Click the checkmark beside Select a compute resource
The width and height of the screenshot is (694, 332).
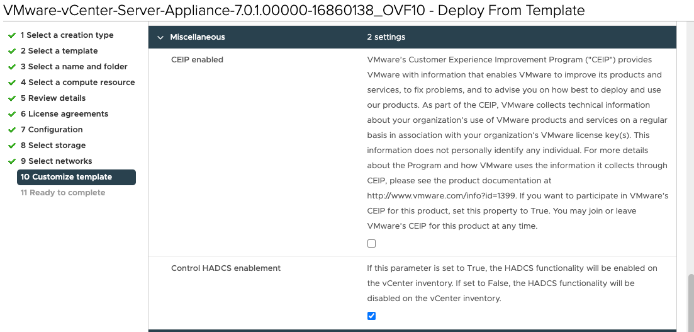pos(12,83)
